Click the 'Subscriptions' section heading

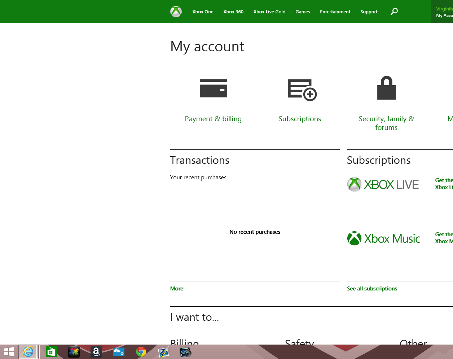click(x=379, y=160)
